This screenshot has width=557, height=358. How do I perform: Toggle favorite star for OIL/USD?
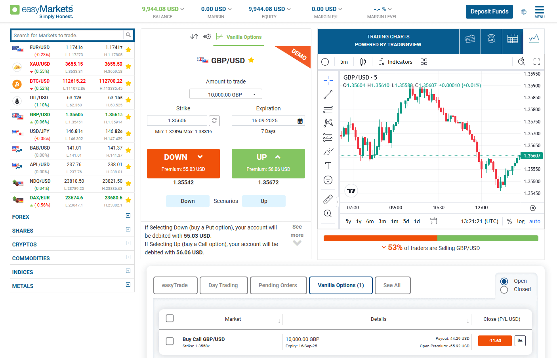pyautogui.click(x=128, y=100)
